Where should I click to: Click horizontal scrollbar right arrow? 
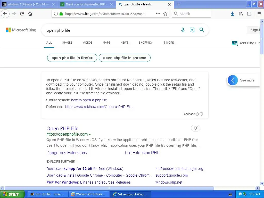point(257,188)
